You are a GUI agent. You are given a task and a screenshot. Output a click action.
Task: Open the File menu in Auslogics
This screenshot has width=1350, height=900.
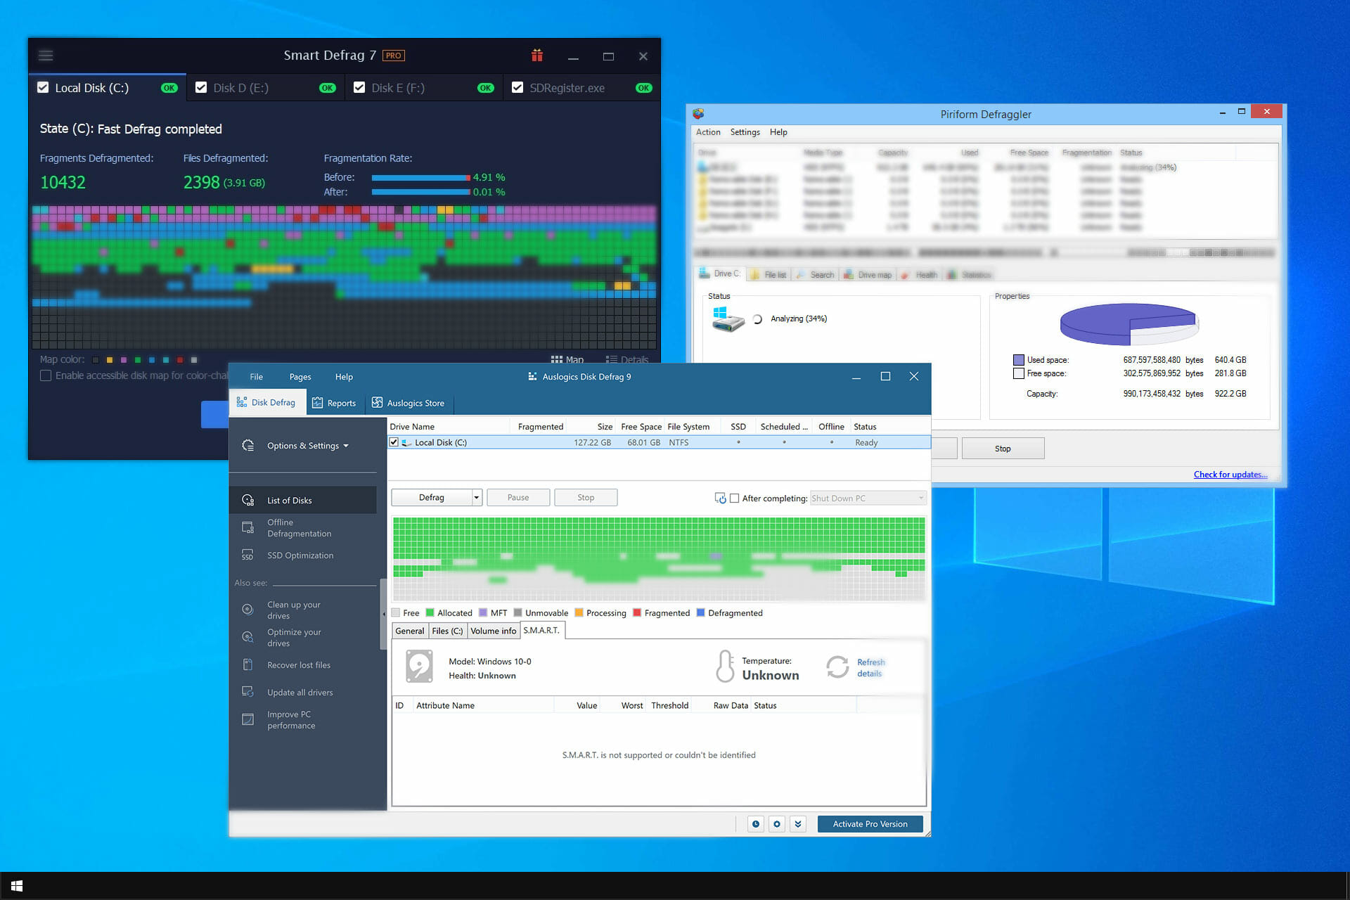tap(257, 377)
